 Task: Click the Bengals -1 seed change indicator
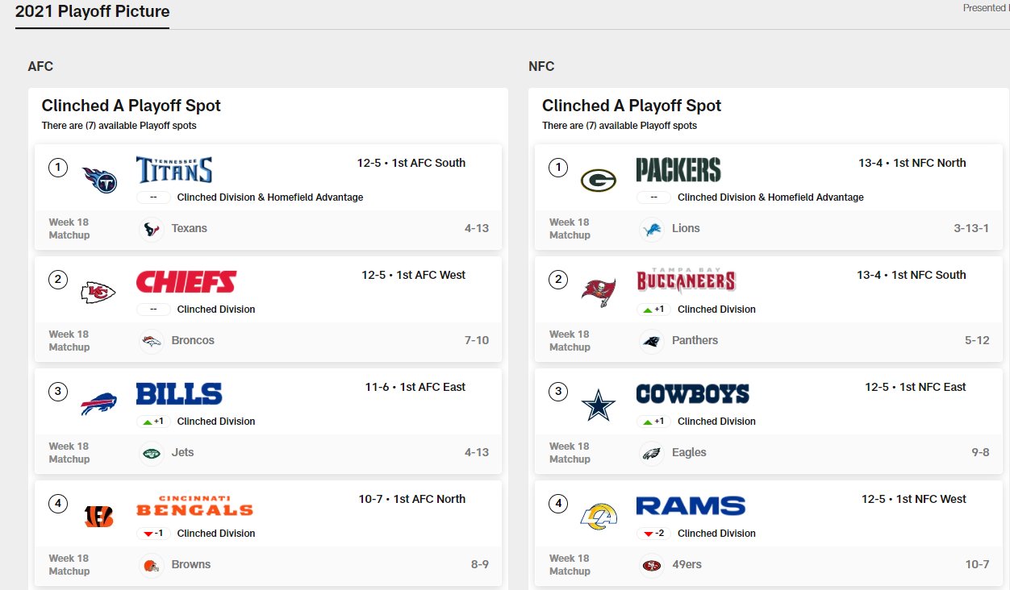pos(152,534)
